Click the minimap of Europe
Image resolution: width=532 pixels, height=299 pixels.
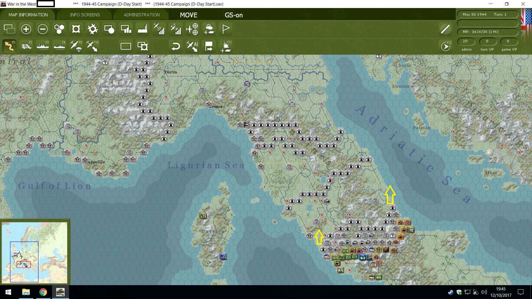pos(35,252)
